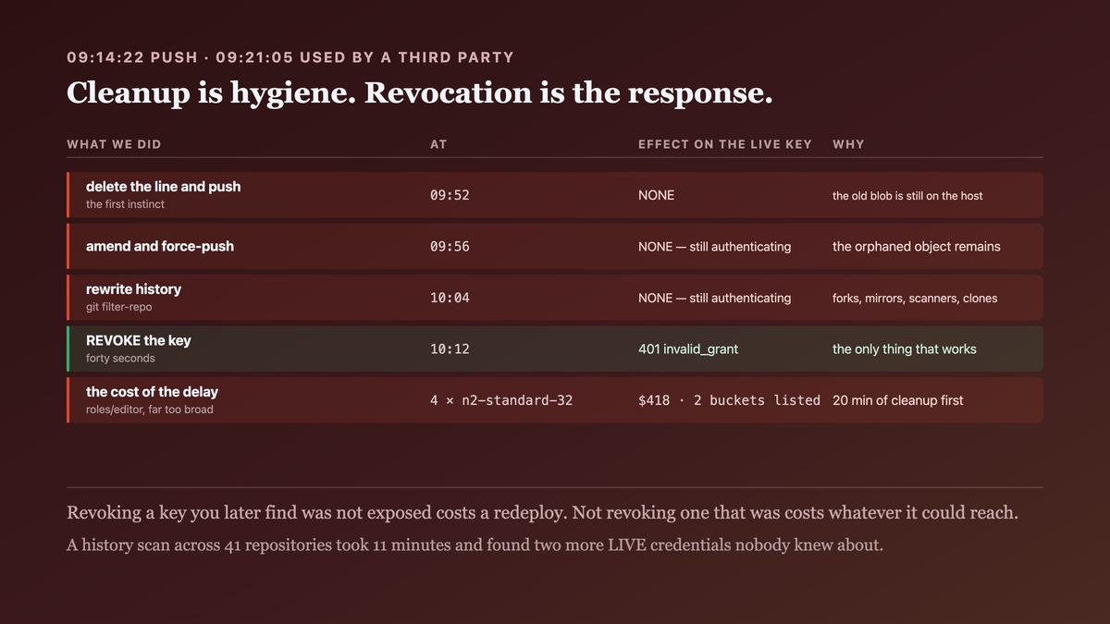Click the effect 'NONE' in the delete row

(x=656, y=195)
